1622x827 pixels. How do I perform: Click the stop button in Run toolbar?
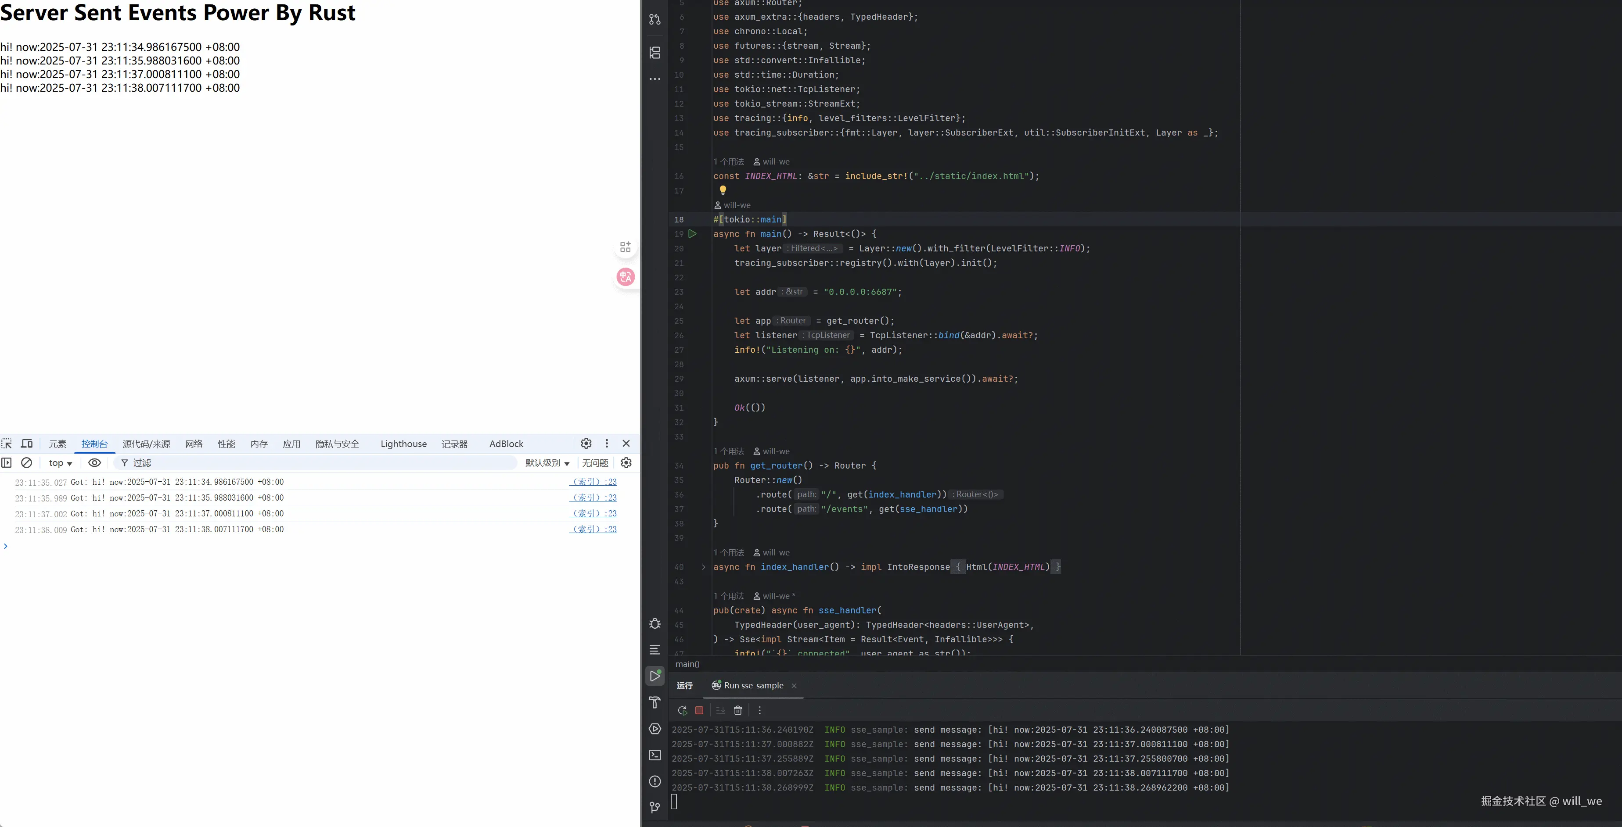(x=699, y=710)
